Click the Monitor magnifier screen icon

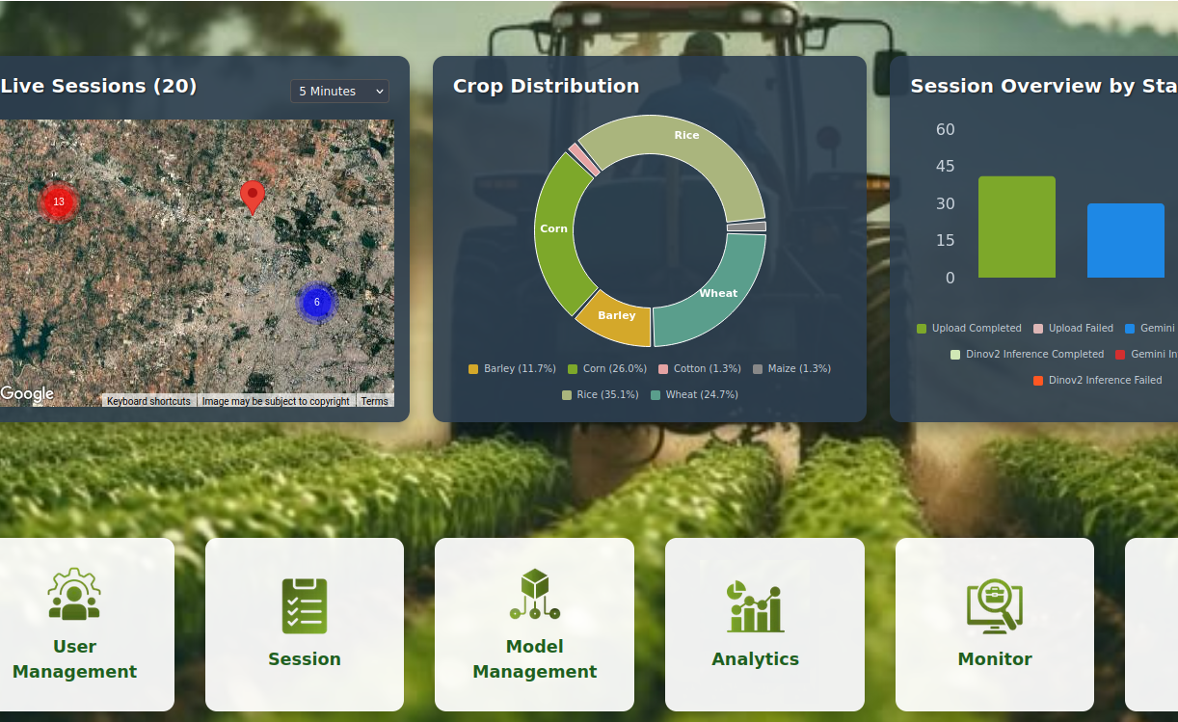[994, 606]
